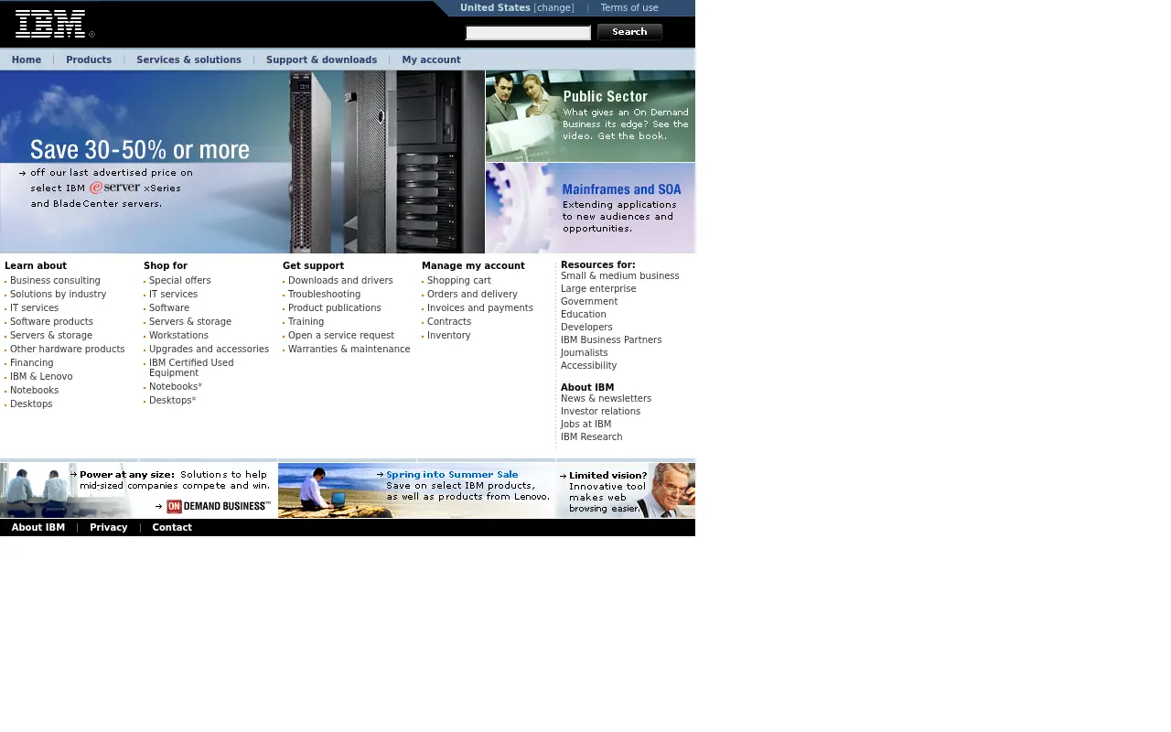This screenshot has height=732, width=1171.
Task: Open the Products menu item
Action: 89,59
